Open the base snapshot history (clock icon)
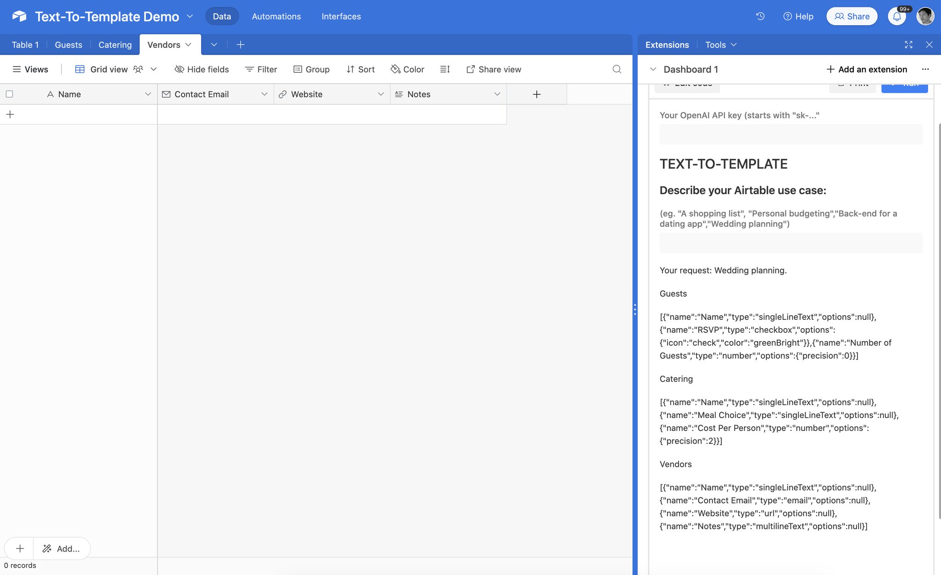The width and height of the screenshot is (941, 575). 760,16
